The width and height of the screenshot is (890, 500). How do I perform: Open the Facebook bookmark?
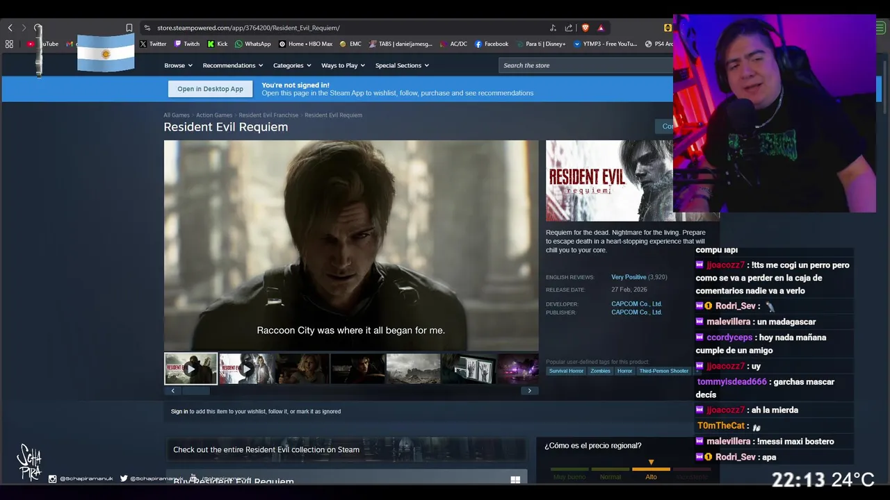(492, 44)
